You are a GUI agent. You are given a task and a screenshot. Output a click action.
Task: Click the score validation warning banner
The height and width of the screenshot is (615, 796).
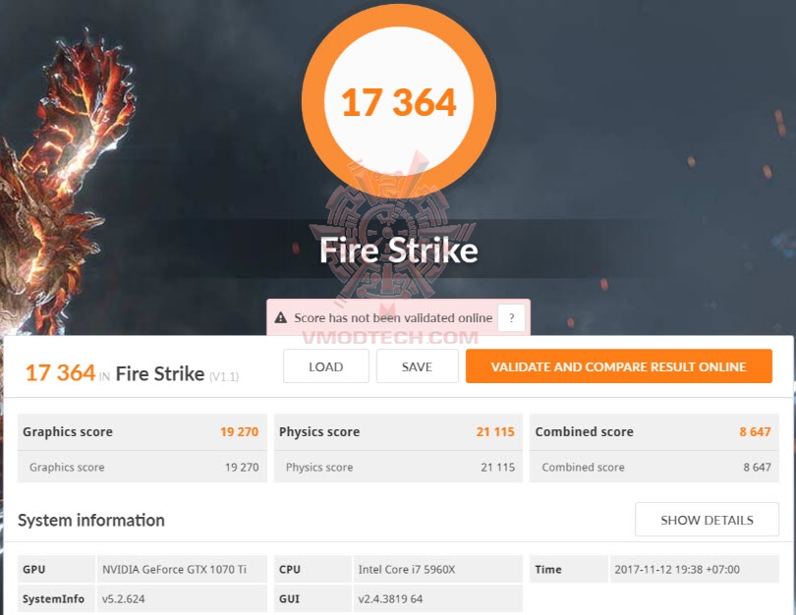[399, 317]
